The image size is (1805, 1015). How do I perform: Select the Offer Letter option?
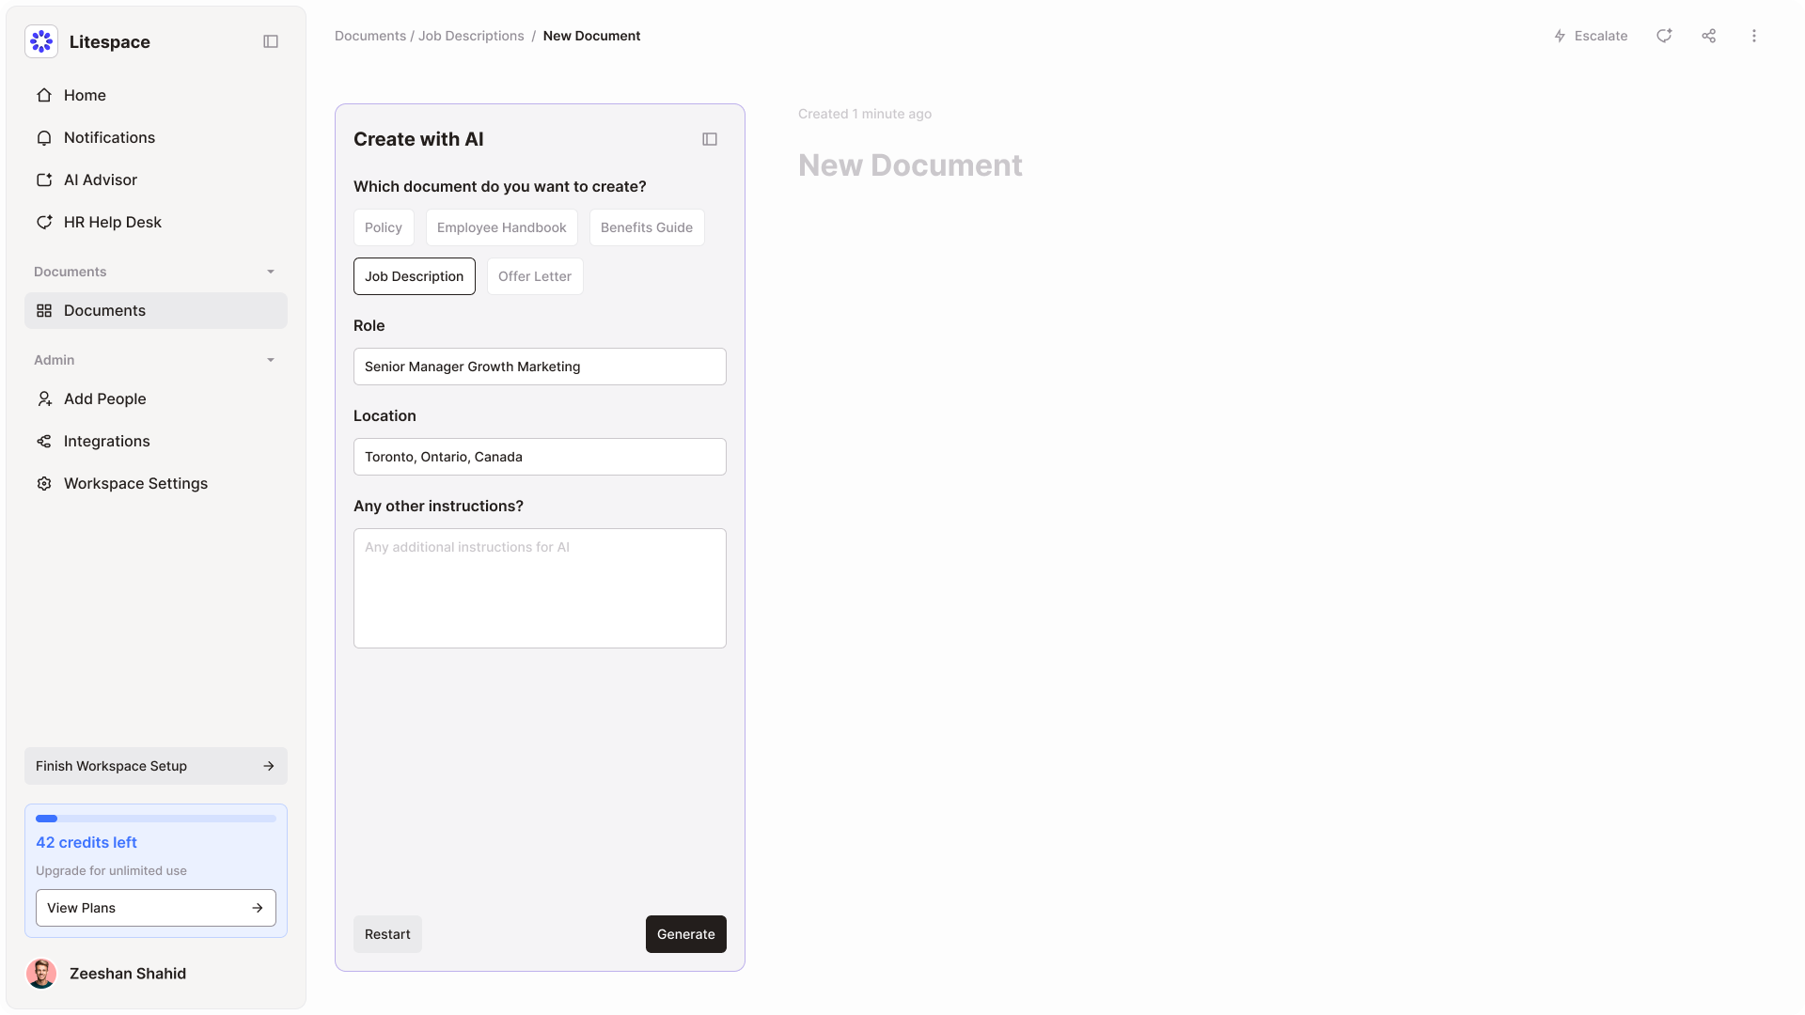click(535, 276)
